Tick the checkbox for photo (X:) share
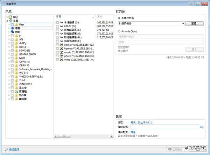210x155 pixels. tap(57, 56)
